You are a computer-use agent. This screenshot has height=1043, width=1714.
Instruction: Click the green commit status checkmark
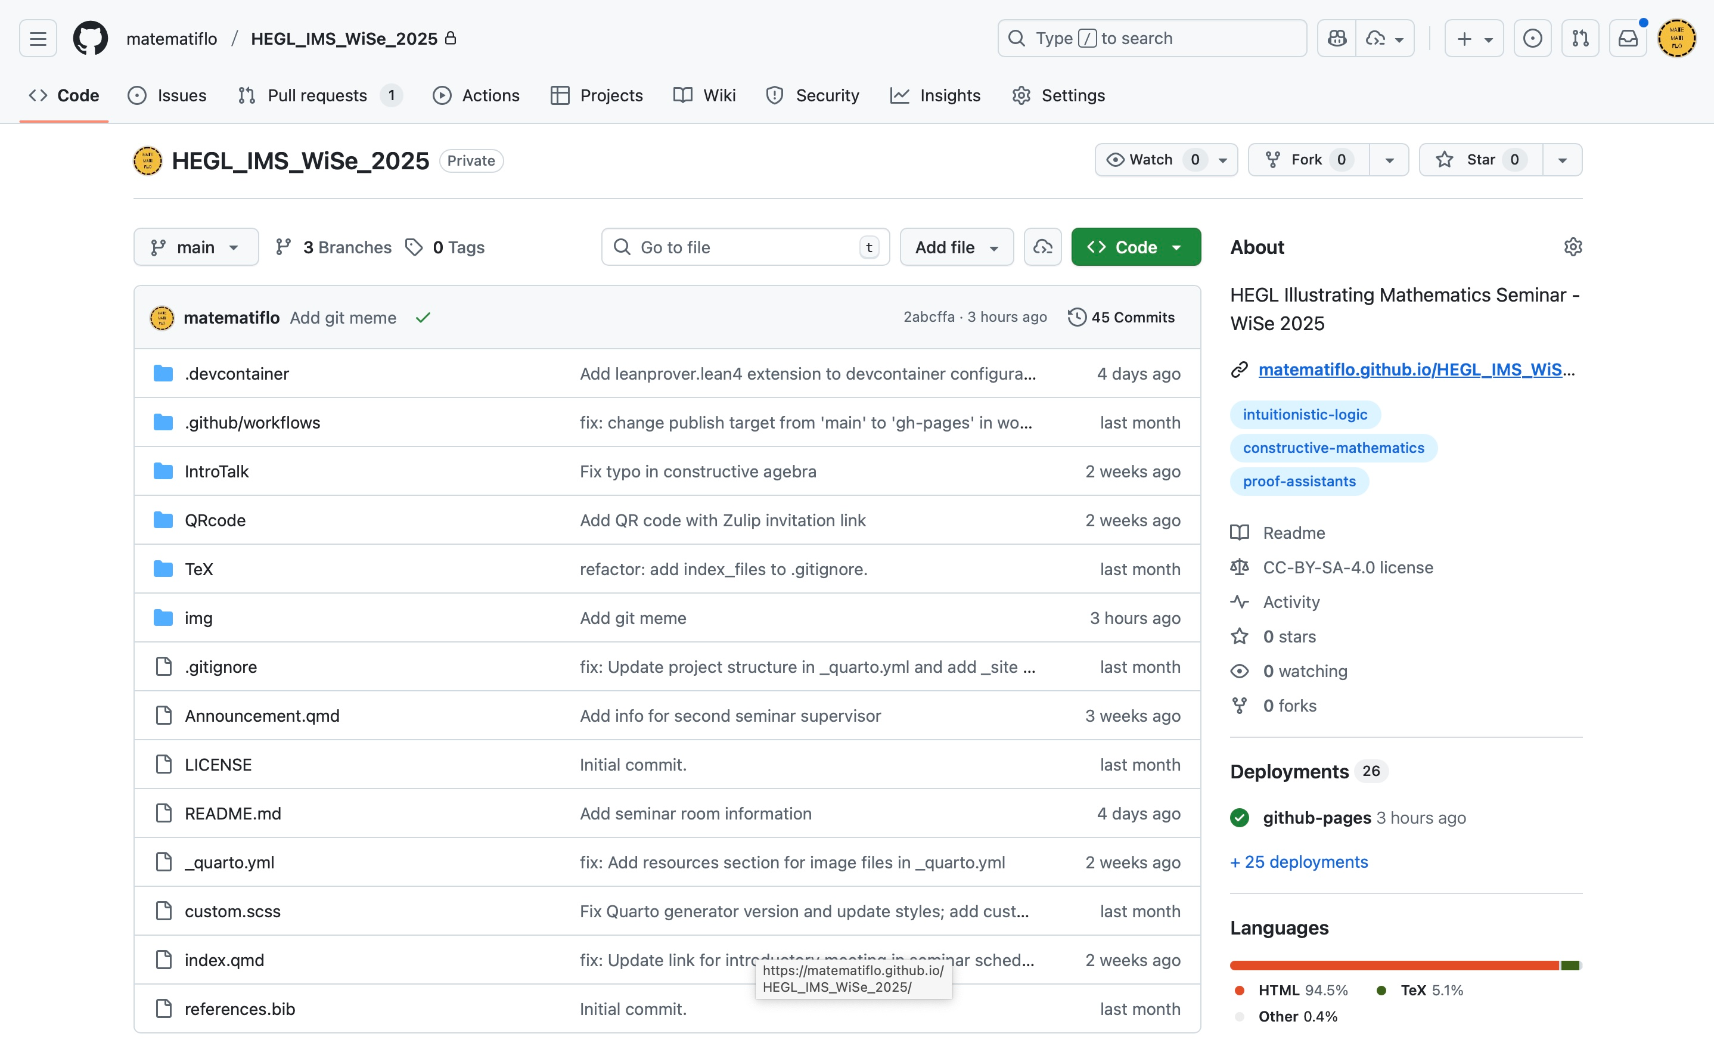(x=423, y=317)
